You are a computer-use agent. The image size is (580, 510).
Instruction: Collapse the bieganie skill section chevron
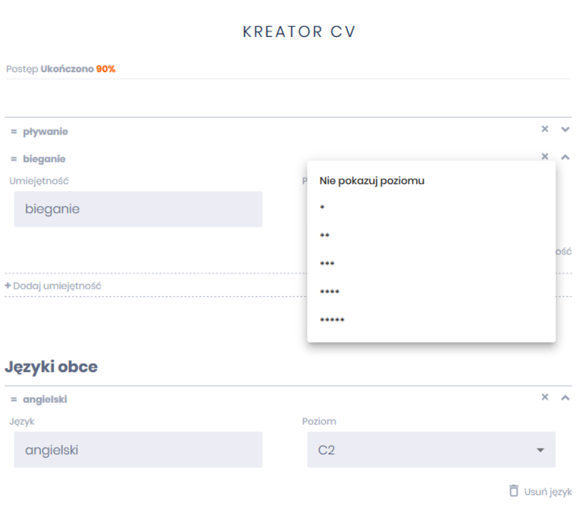(565, 157)
